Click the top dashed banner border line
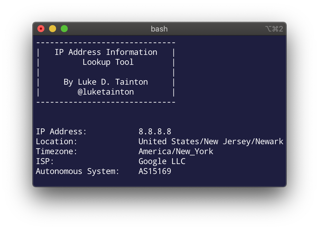This screenshot has width=319, height=230. [106, 43]
